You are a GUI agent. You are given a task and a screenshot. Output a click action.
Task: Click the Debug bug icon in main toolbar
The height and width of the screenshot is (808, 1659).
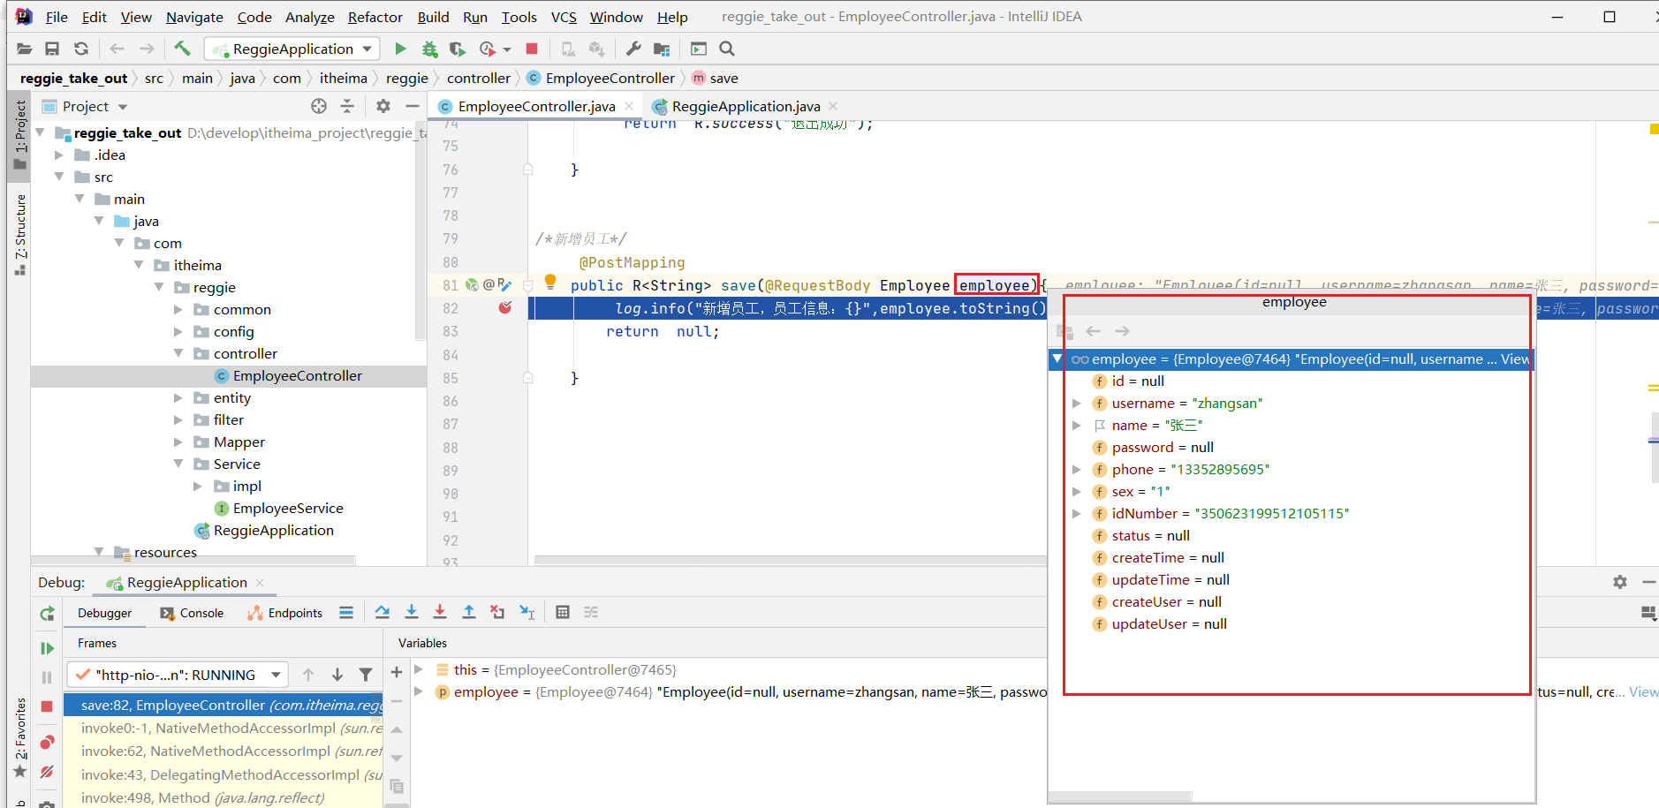click(x=429, y=49)
